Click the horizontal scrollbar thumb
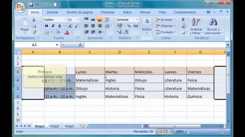This screenshot has width=245, height=137. [x=175, y=126]
